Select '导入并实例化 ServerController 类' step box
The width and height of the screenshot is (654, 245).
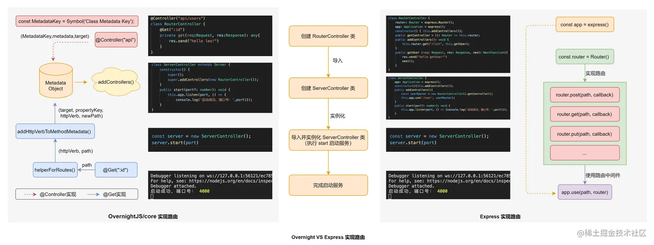click(328, 140)
